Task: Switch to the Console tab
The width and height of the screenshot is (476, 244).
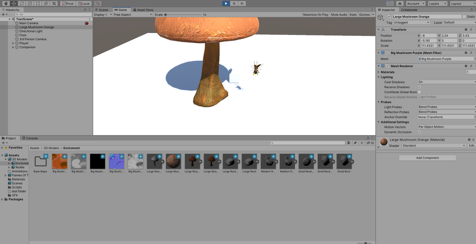Action: click(30, 138)
